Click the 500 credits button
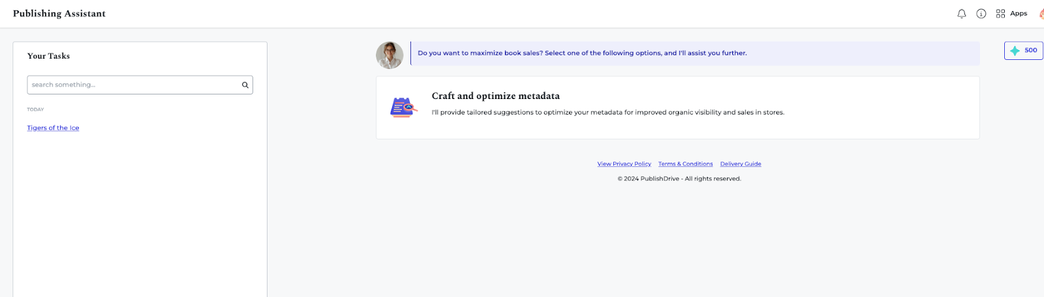Screen dimensions: 1044x297 pyautogui.click(x=1023, y=50)
